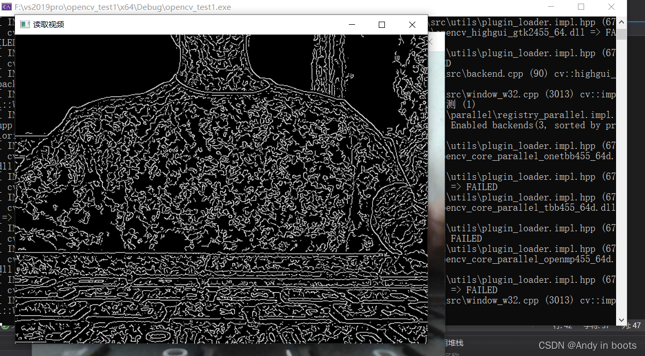Image resolution: width=645 pixels, height=356 pixels.
Task: Close the 读取视频 video window
Action: [x=412, y=25]
